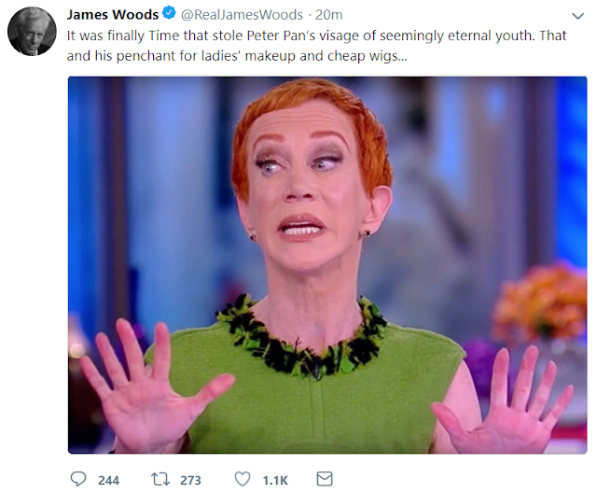Click the tweet line starting "It was finally Time"

[317, 35]
